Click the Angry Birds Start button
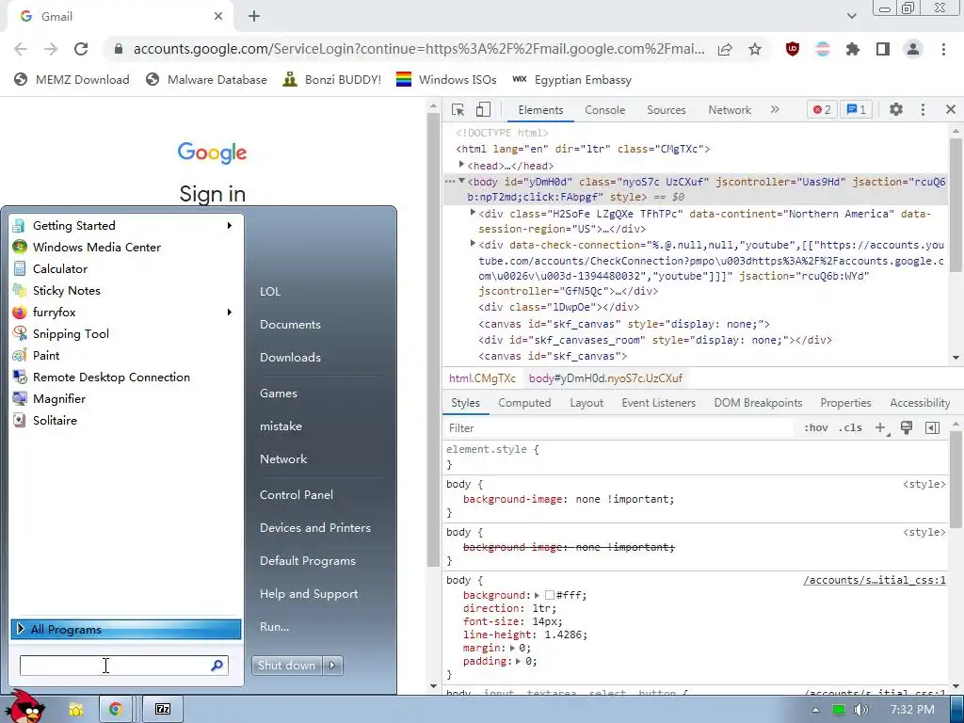Image resolution: width=964 pixels, height=723 pixels. point(27,707)
